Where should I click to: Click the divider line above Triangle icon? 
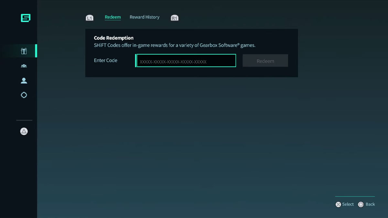click(24, 120)
